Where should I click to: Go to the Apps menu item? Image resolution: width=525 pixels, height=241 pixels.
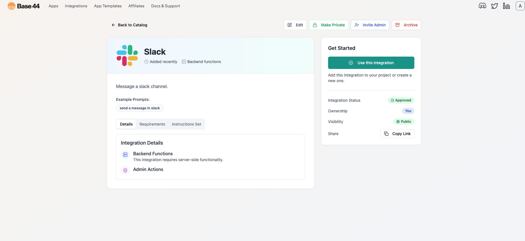(x=53, y=6)
